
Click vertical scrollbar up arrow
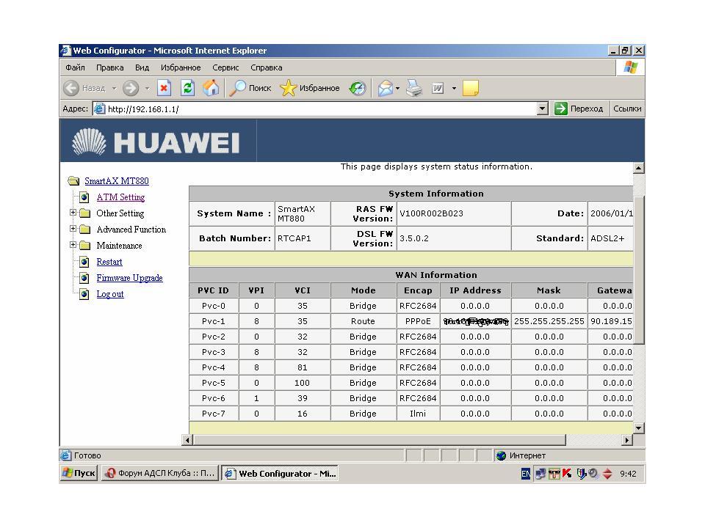639,168
